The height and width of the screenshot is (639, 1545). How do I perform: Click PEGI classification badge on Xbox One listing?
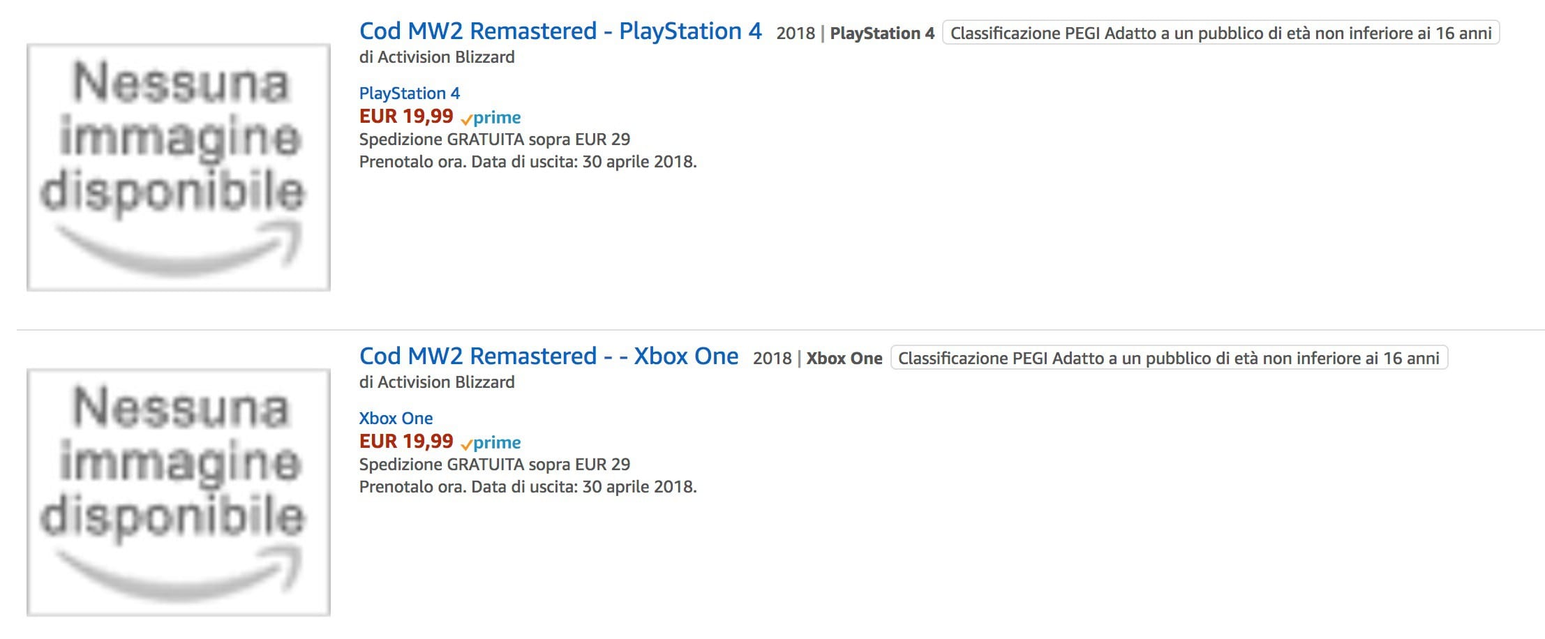click(x=1169, y=359)
